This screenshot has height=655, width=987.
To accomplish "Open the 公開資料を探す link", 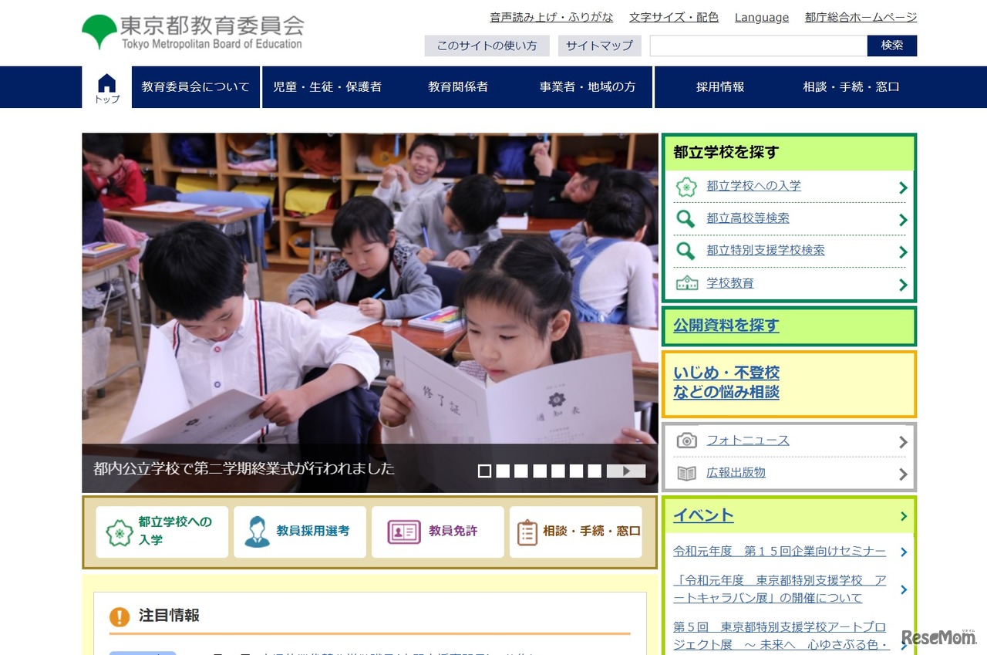I will tap(726, 326).
